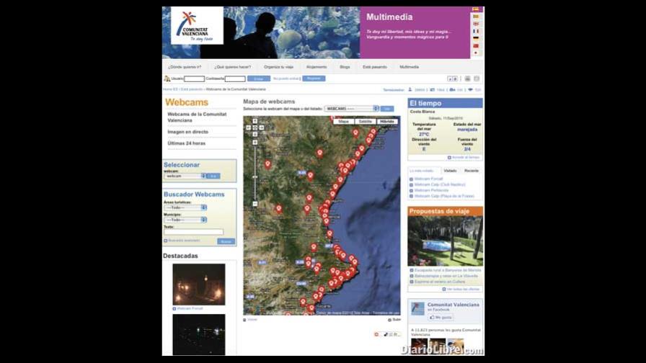Open 'Últimas 24 horas' link

(186, 143)
